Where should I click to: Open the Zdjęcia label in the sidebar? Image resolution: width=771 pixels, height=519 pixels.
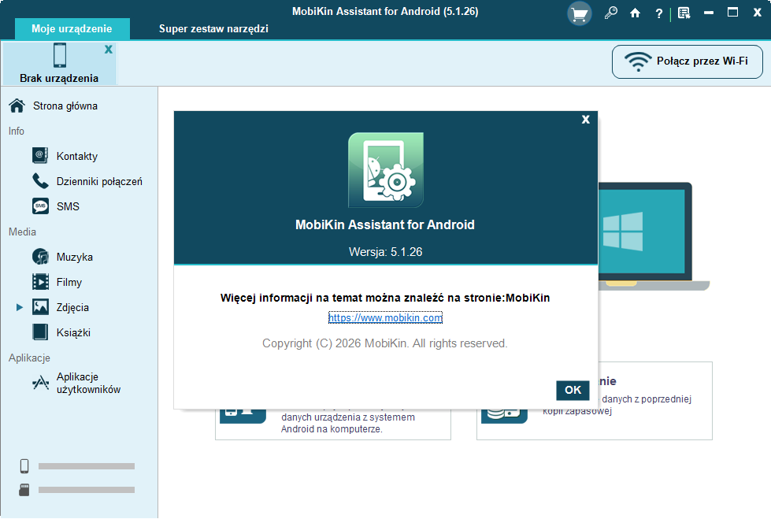coord(72,307)
